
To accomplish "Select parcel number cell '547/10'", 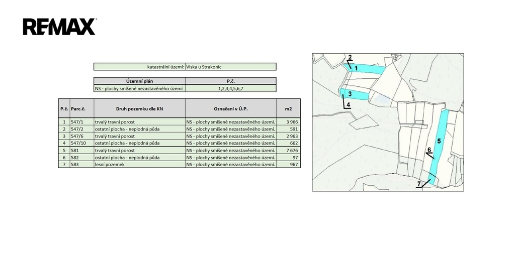I will point(81,143).
